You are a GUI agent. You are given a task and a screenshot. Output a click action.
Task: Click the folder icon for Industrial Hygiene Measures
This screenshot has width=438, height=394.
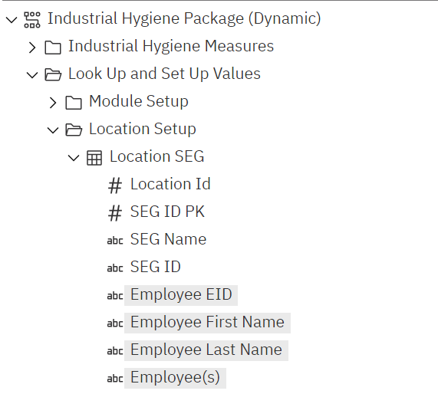click(53, 48)
